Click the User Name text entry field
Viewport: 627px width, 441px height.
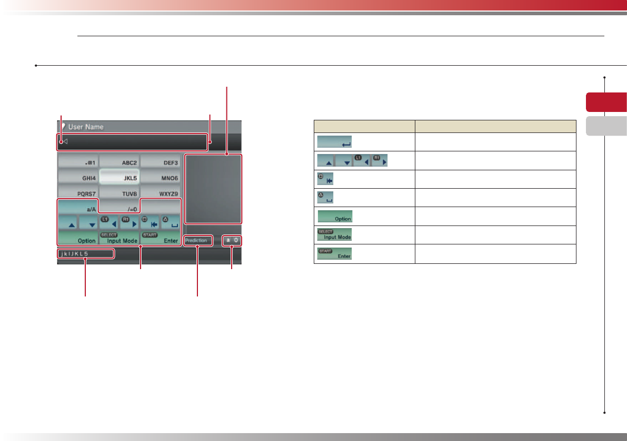click(133, 141)
